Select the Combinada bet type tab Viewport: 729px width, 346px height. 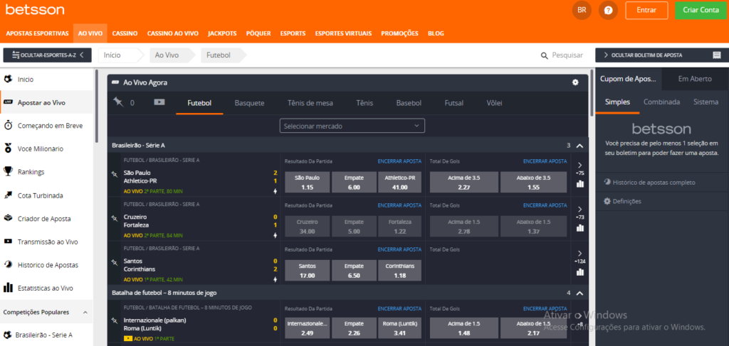[x=661, y=102]
